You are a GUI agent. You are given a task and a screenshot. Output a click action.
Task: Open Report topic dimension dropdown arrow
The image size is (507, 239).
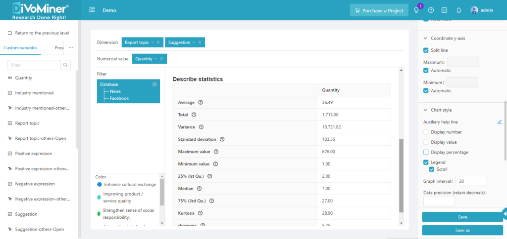(152, 42)
